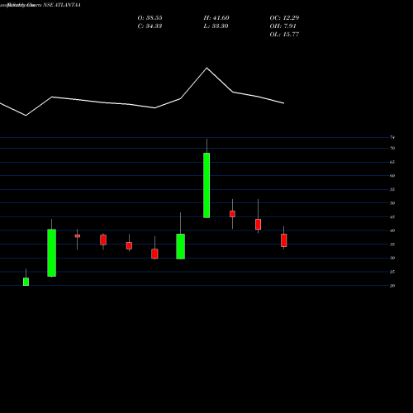413x413 pixels.
Task: Select the last red candle on the chart
Action: [284, 240]
